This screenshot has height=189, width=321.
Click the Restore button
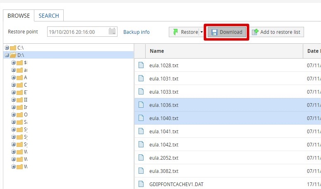185,32
